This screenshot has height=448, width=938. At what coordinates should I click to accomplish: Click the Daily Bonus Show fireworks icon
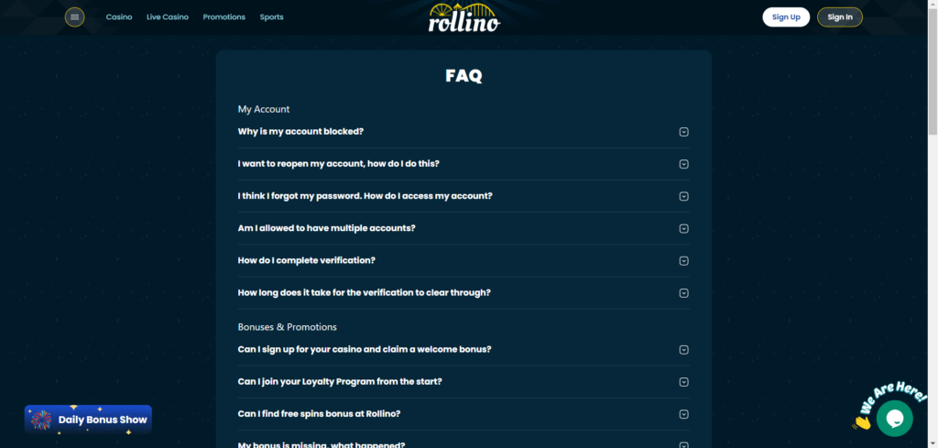click(x=40, y=420)
